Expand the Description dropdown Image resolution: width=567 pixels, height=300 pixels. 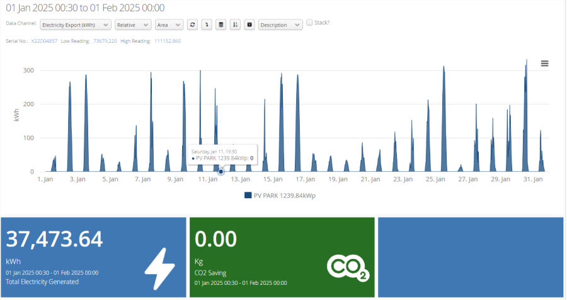click(280, 25)
